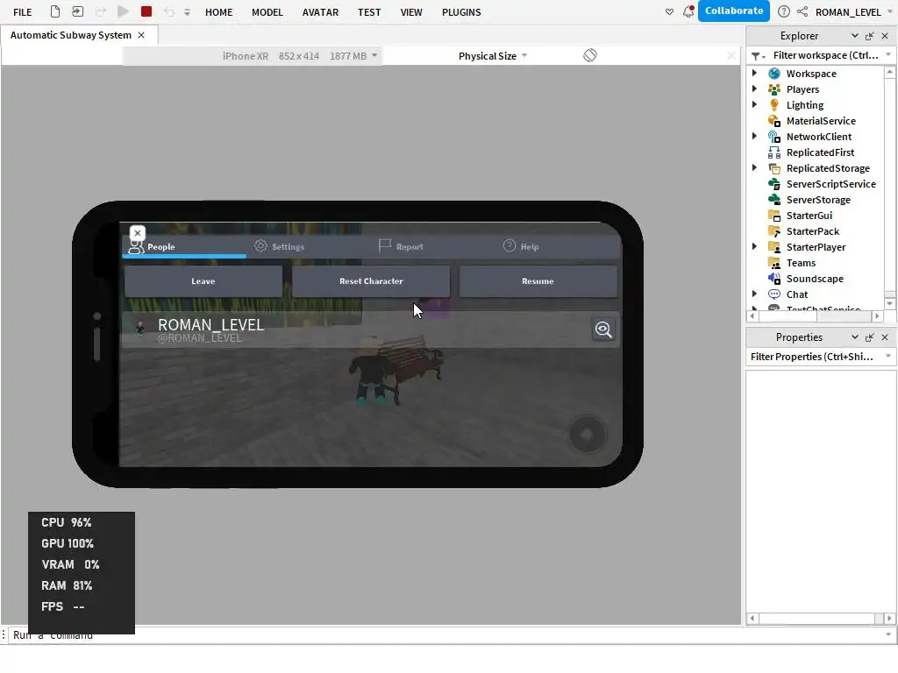Select StarterPack in Explorer
Viewport: 898px width, 673px height.
pyautogui.click(x=812, y=231)
